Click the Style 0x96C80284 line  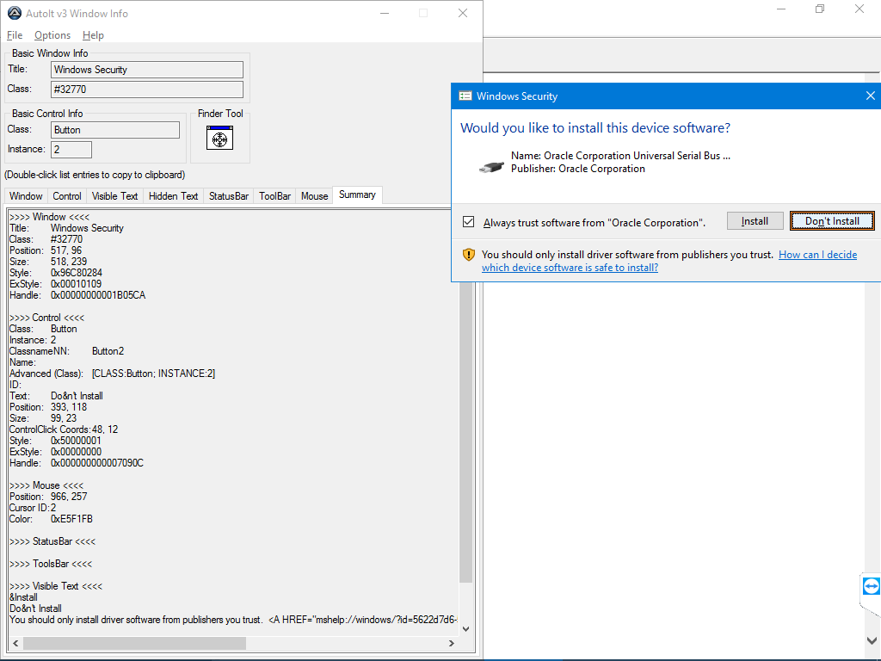(x=56, y=273)
